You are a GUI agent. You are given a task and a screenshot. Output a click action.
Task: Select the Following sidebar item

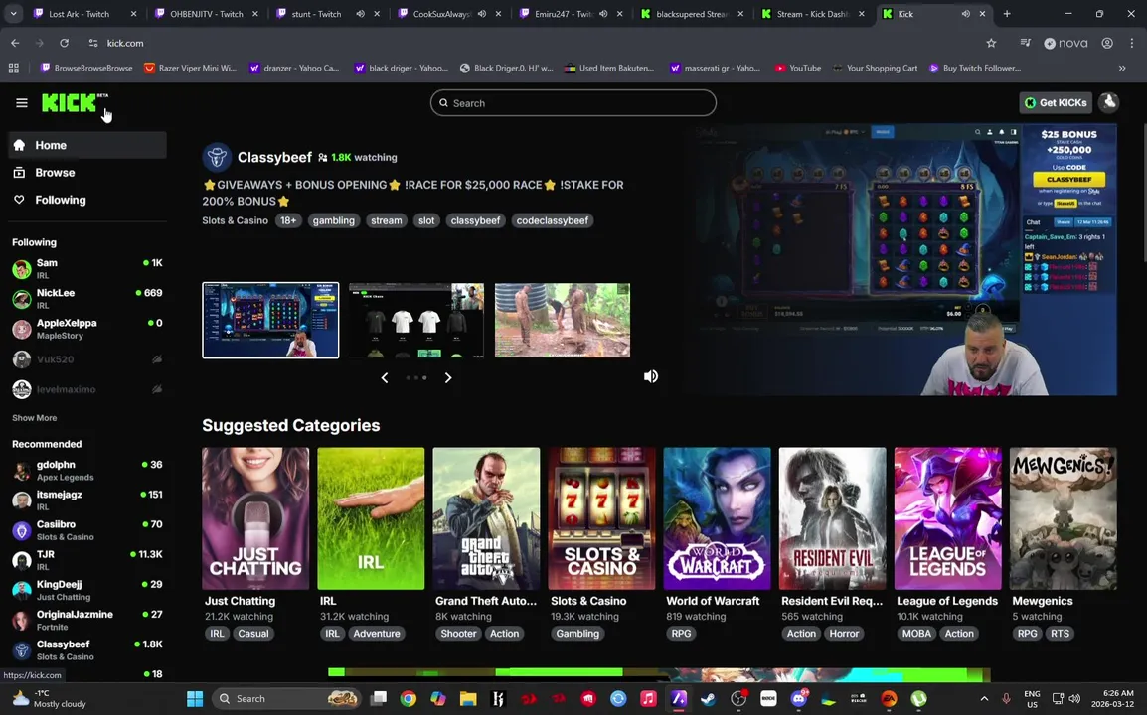click(x=87, y=200)
